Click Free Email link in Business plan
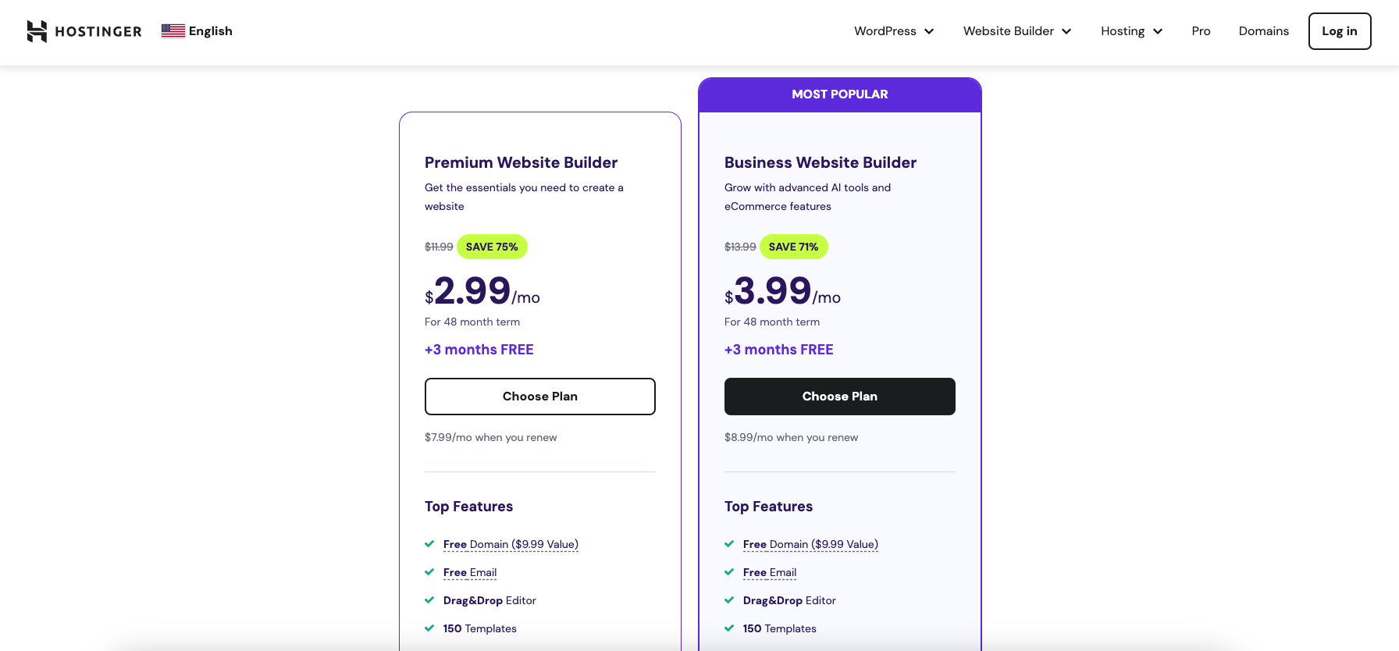Screen dimensions: 1399x651 coord(770,572)
